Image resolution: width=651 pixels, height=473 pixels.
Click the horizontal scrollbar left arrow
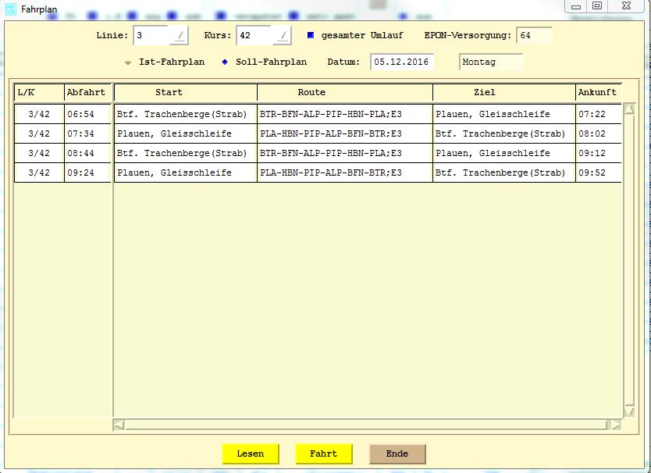(119, 425)
